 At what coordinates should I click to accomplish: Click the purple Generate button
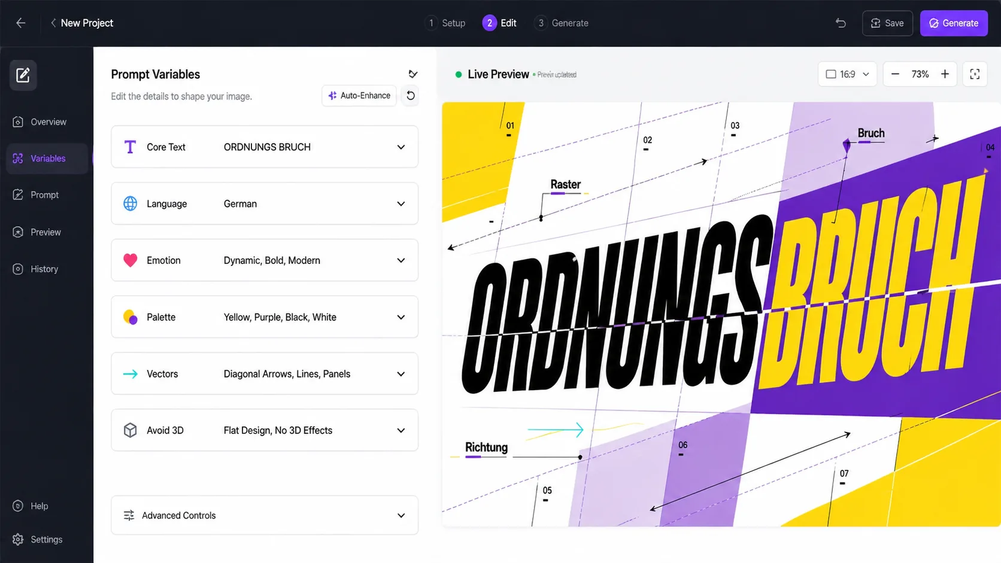pos(953,23)
